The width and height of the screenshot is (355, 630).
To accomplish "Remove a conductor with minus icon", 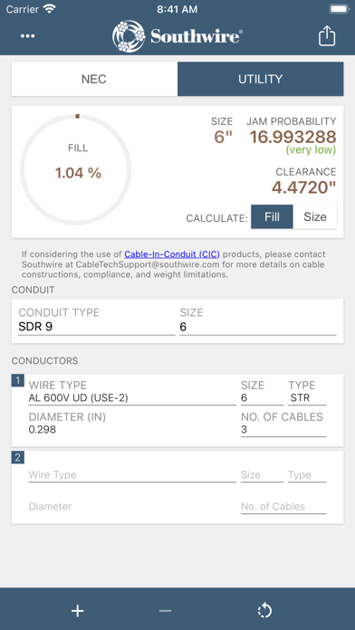I will pyautogui.click(x=165, y=611).
